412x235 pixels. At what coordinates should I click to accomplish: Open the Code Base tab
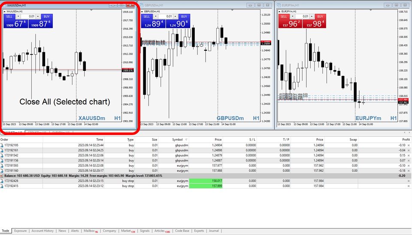coord(182,231)
